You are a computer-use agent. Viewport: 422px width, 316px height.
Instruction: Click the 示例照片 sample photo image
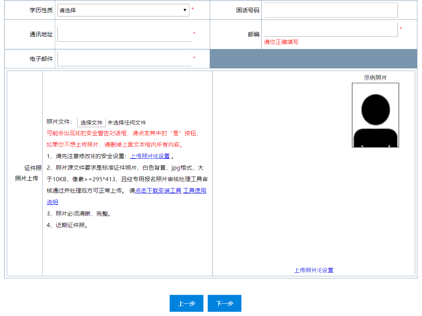click(x=375, y=115)
